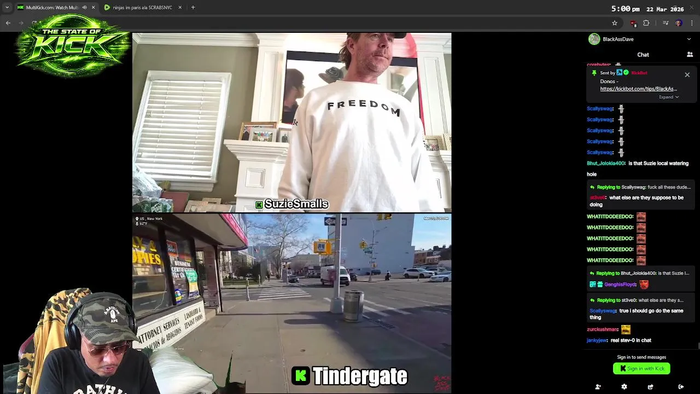Click the 5:00 pm clock display
Image resolution: width=700 pixels, height=394 pixels.
(x=625, y=9)
